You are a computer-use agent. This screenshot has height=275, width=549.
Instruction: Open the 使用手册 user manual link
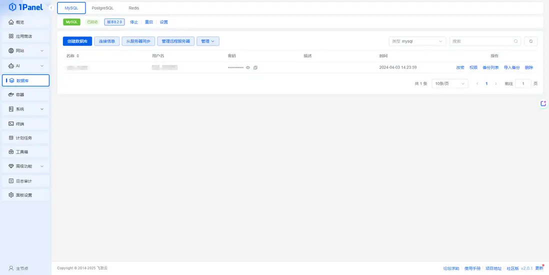pyautogui.click(x=472, y=268)
